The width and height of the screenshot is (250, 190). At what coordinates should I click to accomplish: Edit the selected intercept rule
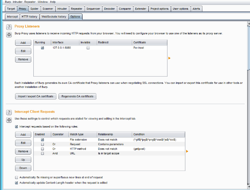click(x=23, y=143)
